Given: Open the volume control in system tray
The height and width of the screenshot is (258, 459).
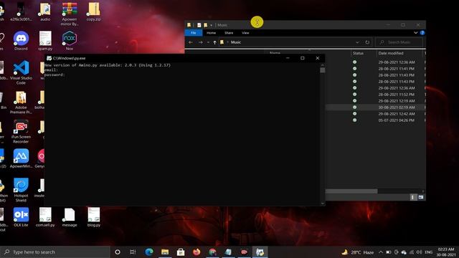Looking at the screenshot, I should pyautogui.click(x=419, y=252).
